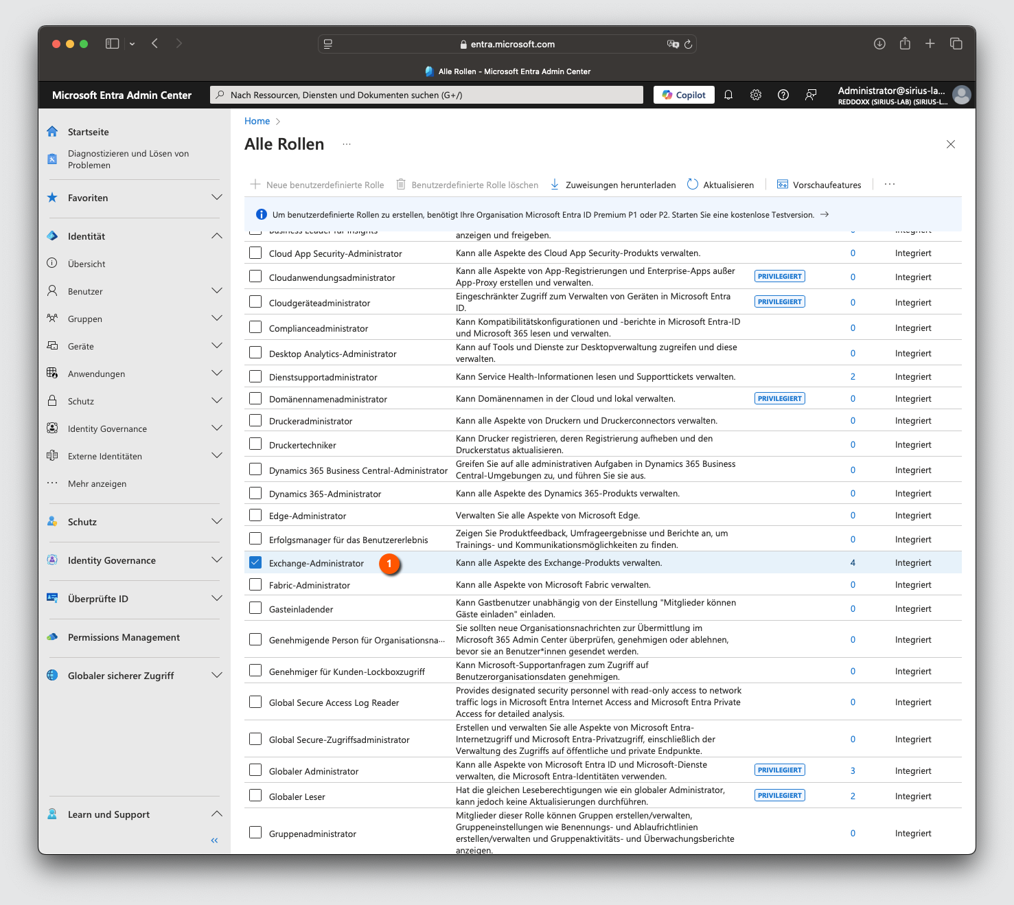Collapse the Learn und Support section
1014x905 pixels.
tap(217, 814)
